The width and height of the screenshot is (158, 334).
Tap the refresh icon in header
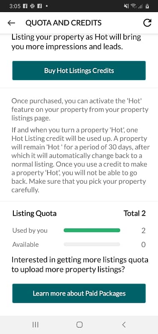pyautogui.click(x=147, y=23)
